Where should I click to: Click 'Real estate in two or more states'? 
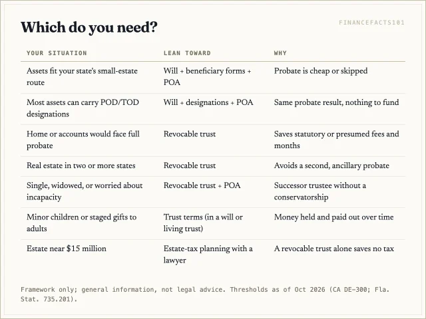point(81,165)
